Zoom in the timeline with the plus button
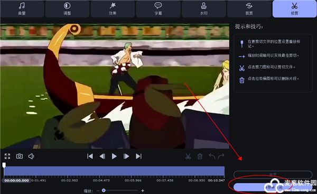Viewport: 317px width, 194px height. pyautogui.click(x=143, y=190)
